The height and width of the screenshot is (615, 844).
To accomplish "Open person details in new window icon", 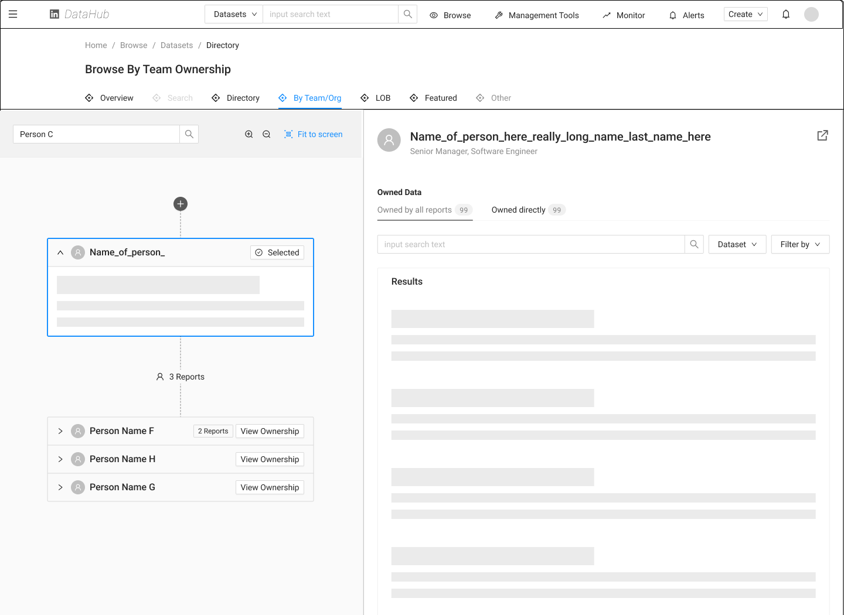I will click(823, 135).
